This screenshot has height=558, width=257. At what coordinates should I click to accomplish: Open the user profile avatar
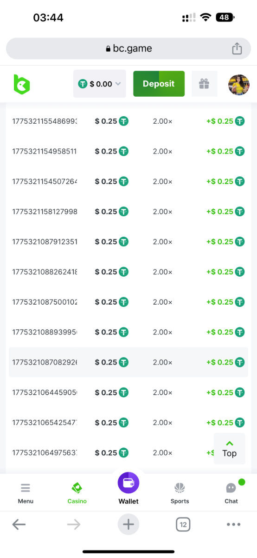click(239, 84)
